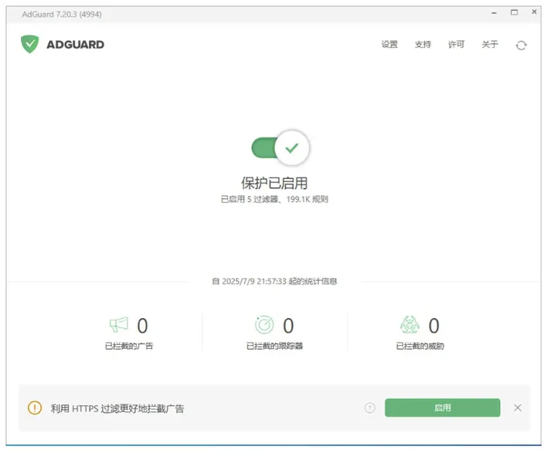
Task: Dismiss the HTTPS filtering notification
Action: (x=517, y=408)
